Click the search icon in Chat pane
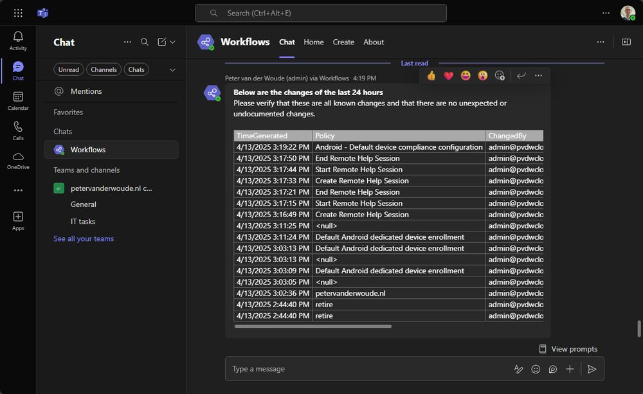The image size is (643, 394). [x=144, y=42]
